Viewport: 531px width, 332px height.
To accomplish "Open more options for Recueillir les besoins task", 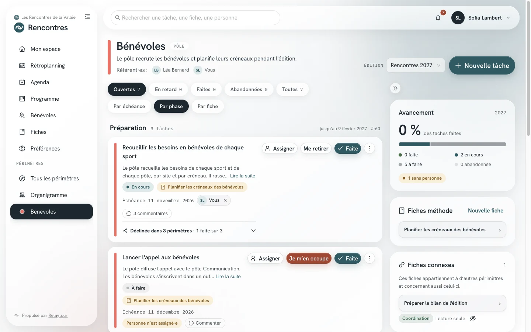I will coord(369,148).
